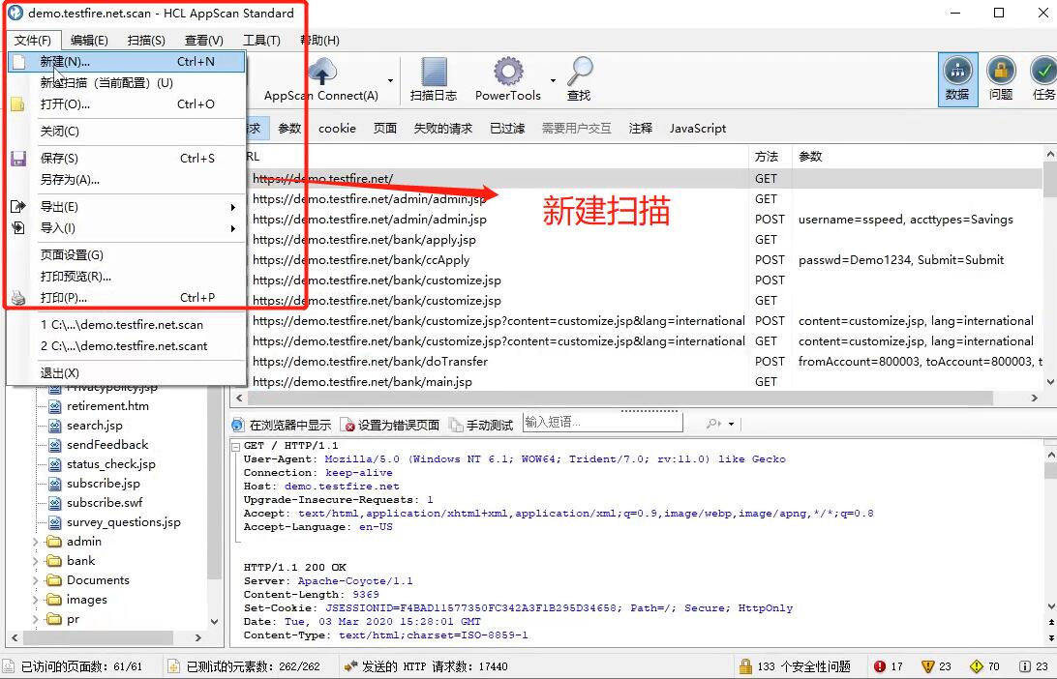Select the bank/ccApply request row

645,260
